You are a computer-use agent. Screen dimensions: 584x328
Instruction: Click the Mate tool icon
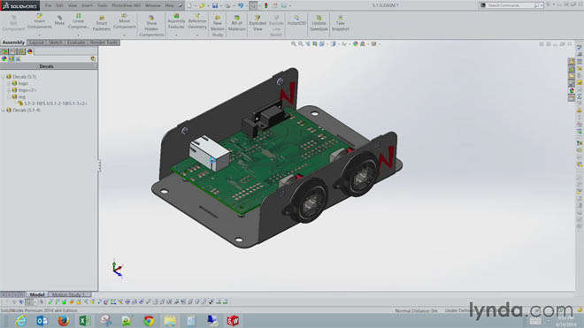point(59,20)
